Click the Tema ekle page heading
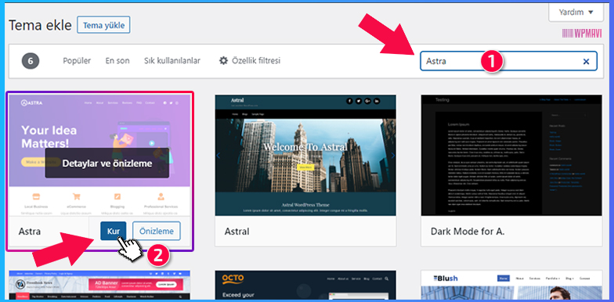The image size is (614, 302). point(41,25)
